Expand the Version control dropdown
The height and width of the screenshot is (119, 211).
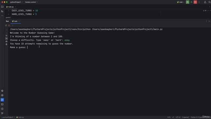(31, 2)
